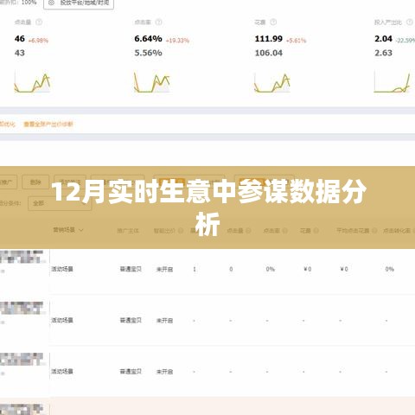Click the comparison value 43
Image resolution: width=415 pixels, height=415 pixels.
tap(20, 53)
